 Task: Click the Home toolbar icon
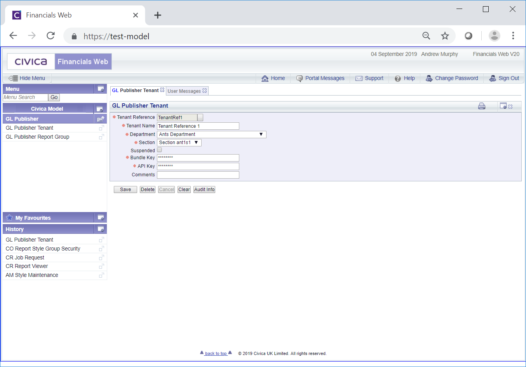(x=265, y=78)
